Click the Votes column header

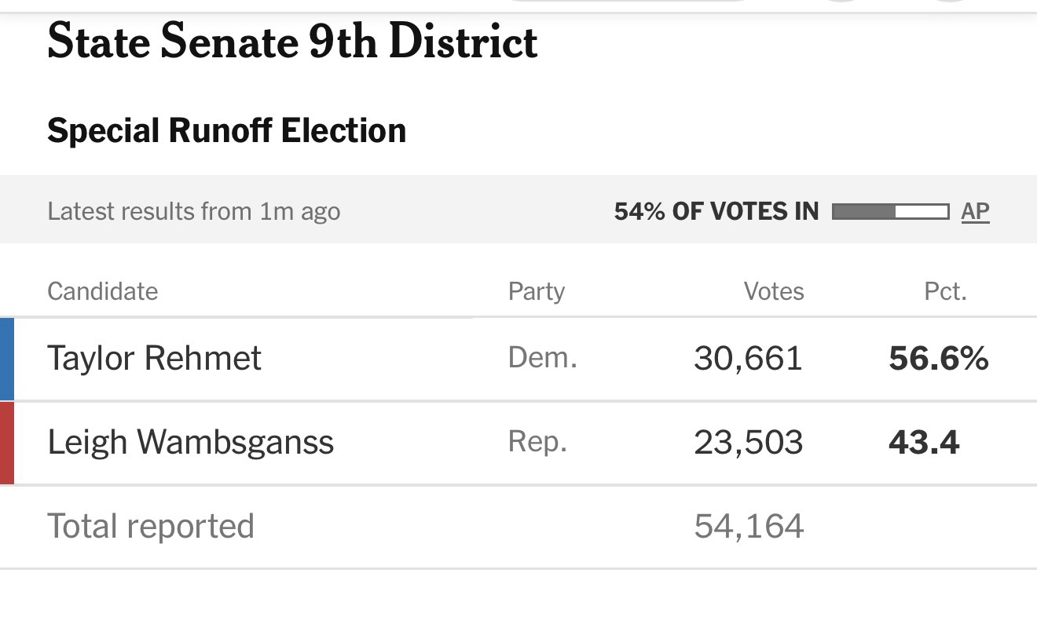point(774,291)
